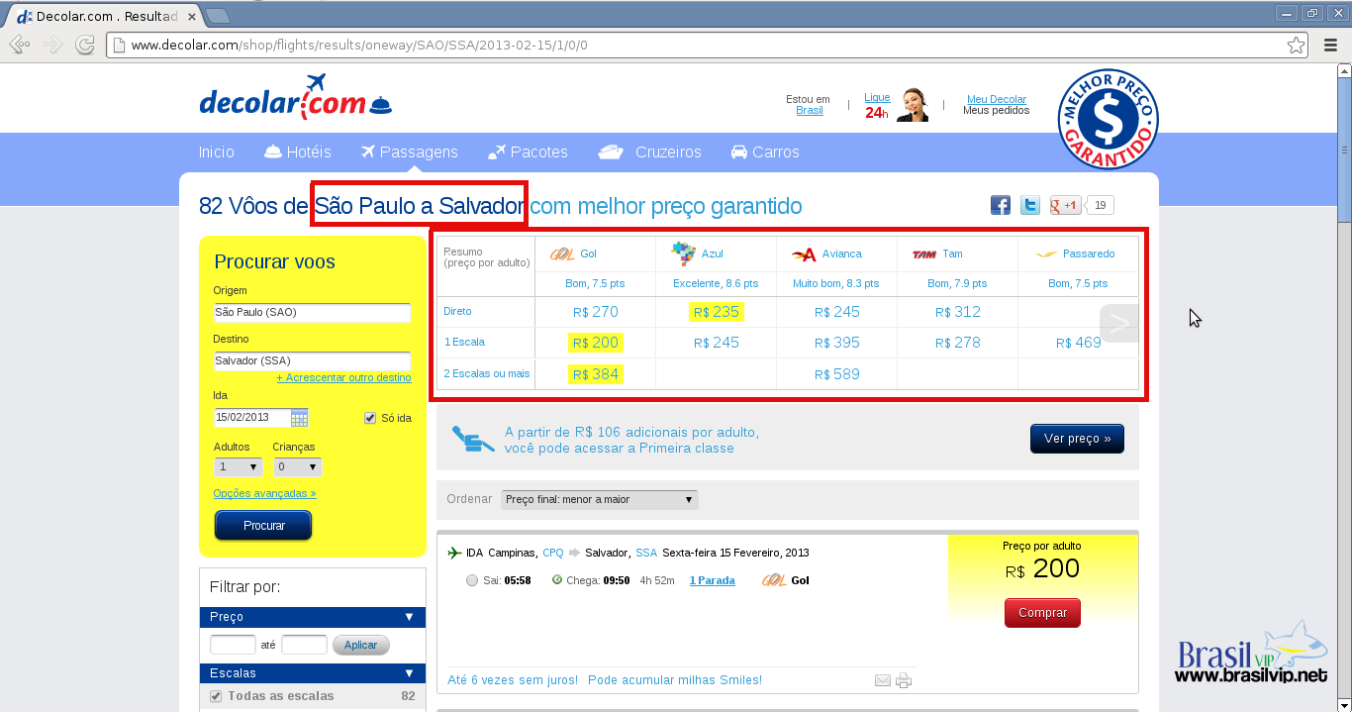Show next airlines with the table arrow
Viewport: 1352px width, 712px height.
tap(1119, 323)
